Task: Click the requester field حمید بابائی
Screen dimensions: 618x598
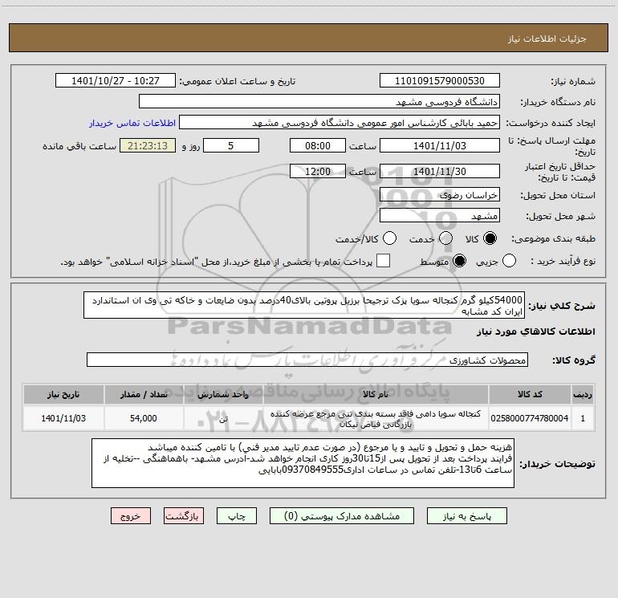Action: point(339,123)
